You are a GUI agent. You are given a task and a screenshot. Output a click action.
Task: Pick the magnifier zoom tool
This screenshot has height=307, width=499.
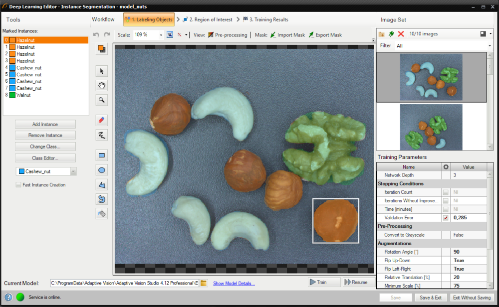click(x=102, y=100)
